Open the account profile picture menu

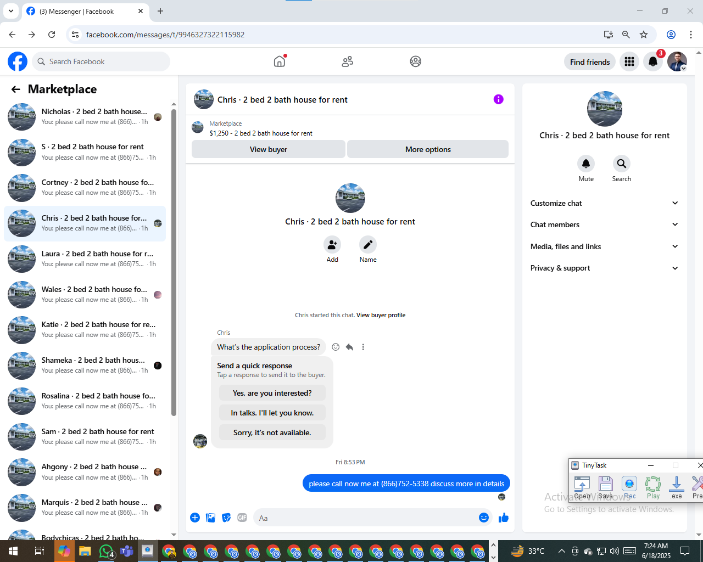tap(677, 61)
